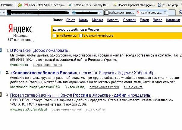Click favicon beside third search result

click(x=1, y=95)
